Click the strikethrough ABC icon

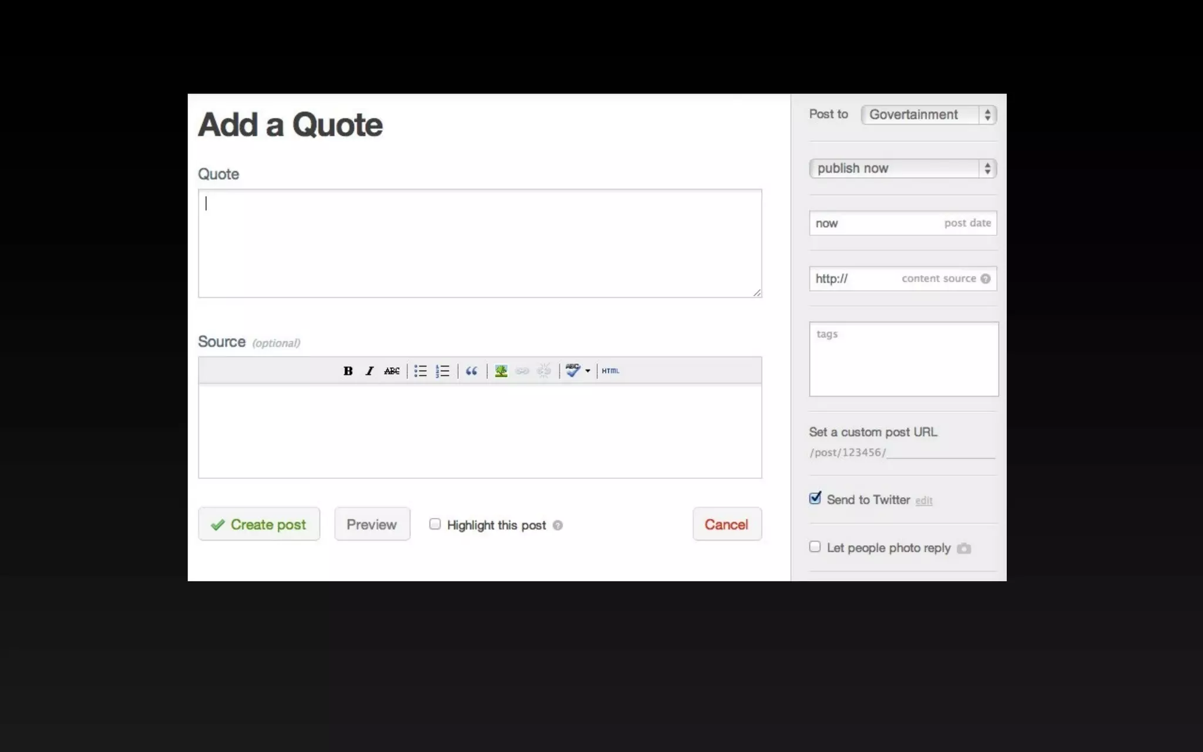pos(392,371)
